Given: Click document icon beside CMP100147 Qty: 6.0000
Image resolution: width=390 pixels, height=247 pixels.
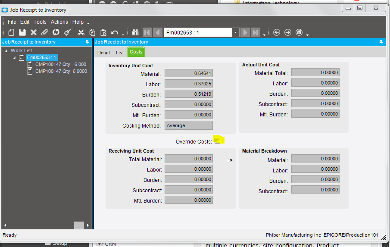Looking at the screenshot, I should point(30,72).
